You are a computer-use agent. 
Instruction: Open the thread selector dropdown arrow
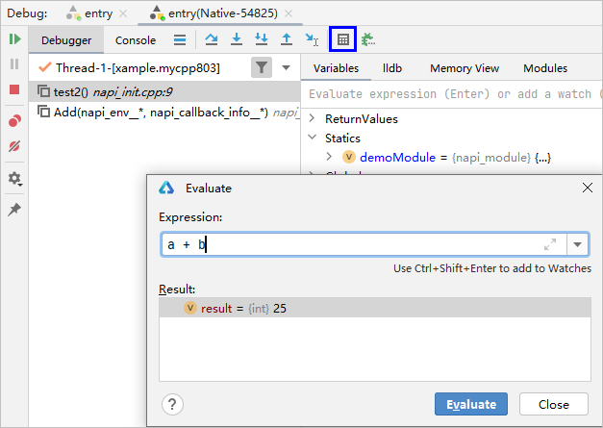tap(287, 68)
